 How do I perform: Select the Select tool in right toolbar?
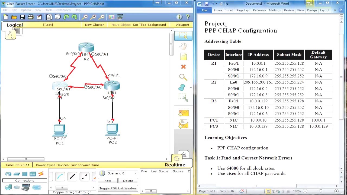183,36
